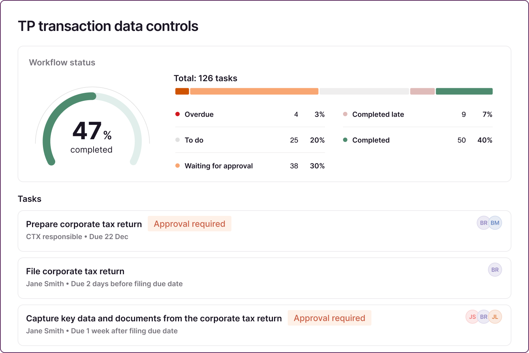The height and width of the screenshot is (353, 529).
Task: Switch to the Workflow status panel
Action: (x=62, y=62)
